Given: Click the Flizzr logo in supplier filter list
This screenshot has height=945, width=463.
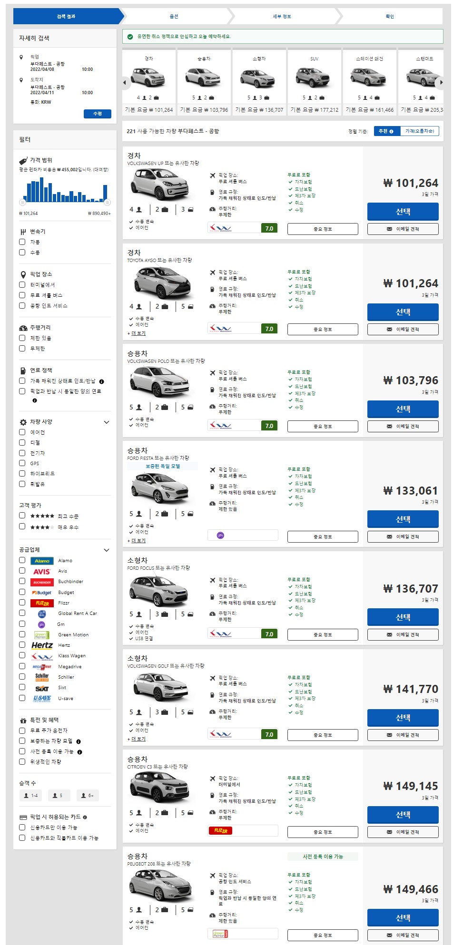Looking at the screenshot, I should coord(42,603).
